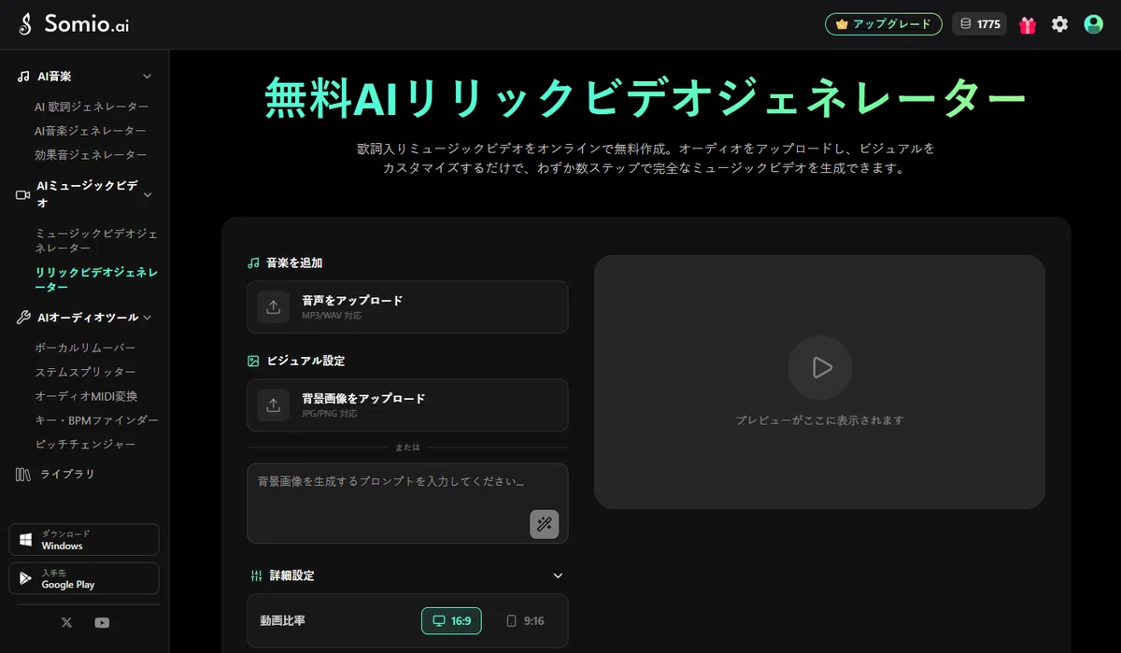The width and height of the screenshot is (1121, 653).
Task: Click the ビジュアル設定 image icon
Action: [253, 361]
